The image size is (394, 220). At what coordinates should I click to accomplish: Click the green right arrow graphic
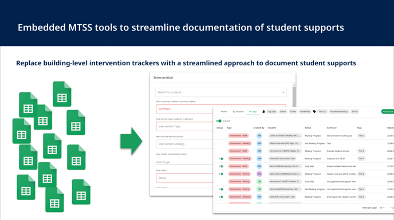click(131, 141)
